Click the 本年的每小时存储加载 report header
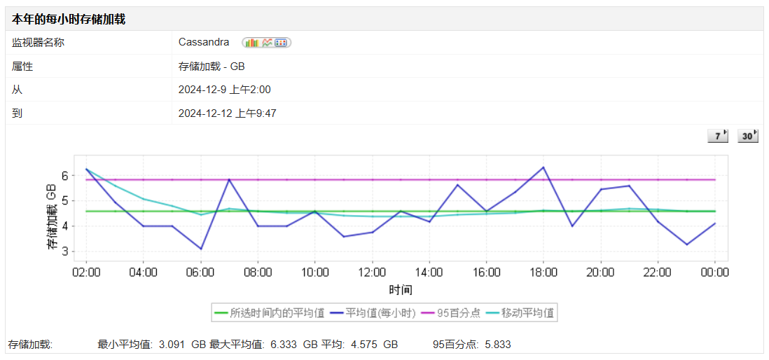The image size is (769, 360). coord(69,19)
